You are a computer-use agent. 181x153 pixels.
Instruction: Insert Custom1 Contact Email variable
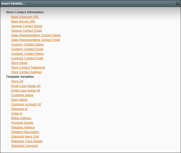pos(27,49)
